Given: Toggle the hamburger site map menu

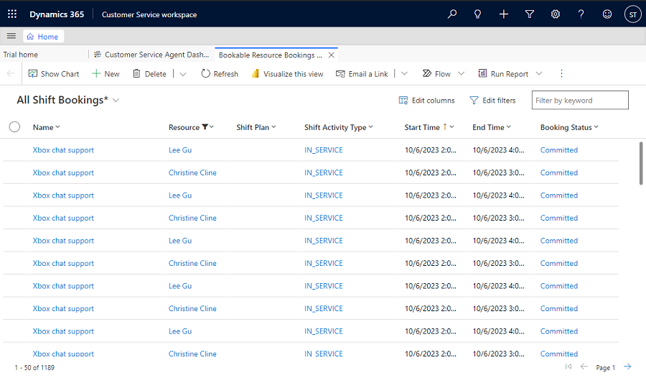Looking at the screenshot, I should click(11, 37).
